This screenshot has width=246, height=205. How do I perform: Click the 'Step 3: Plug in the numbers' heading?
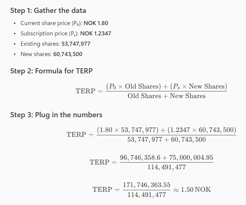(56, 115)
